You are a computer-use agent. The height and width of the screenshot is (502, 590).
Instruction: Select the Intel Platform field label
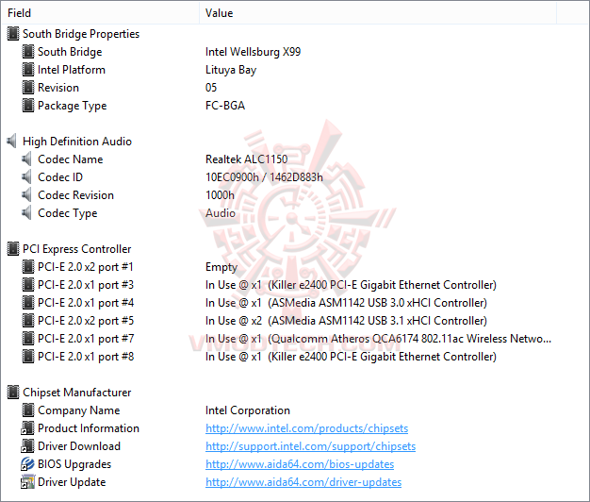72,70
